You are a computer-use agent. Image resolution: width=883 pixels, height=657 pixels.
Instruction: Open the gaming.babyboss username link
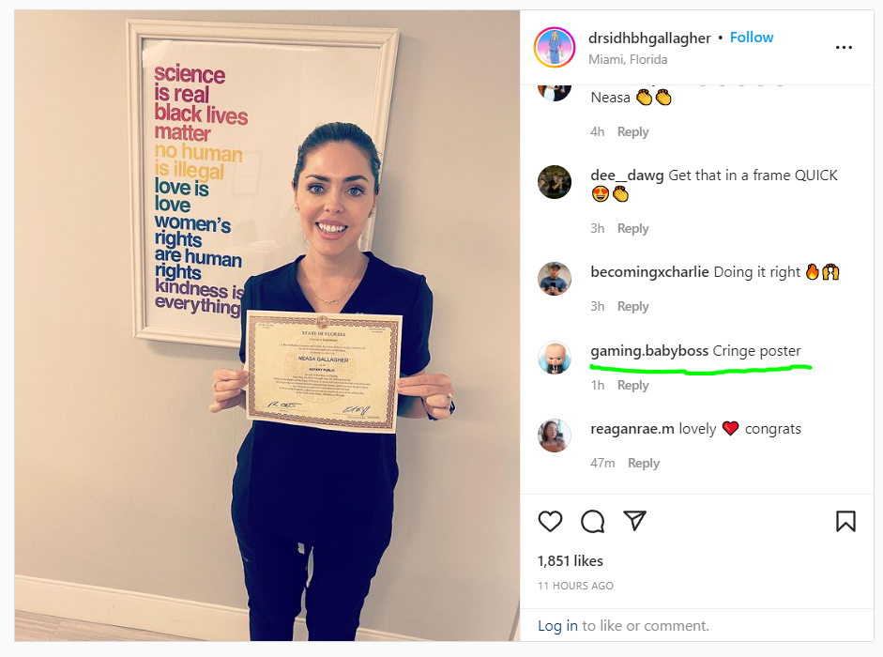tap(649, 351)
